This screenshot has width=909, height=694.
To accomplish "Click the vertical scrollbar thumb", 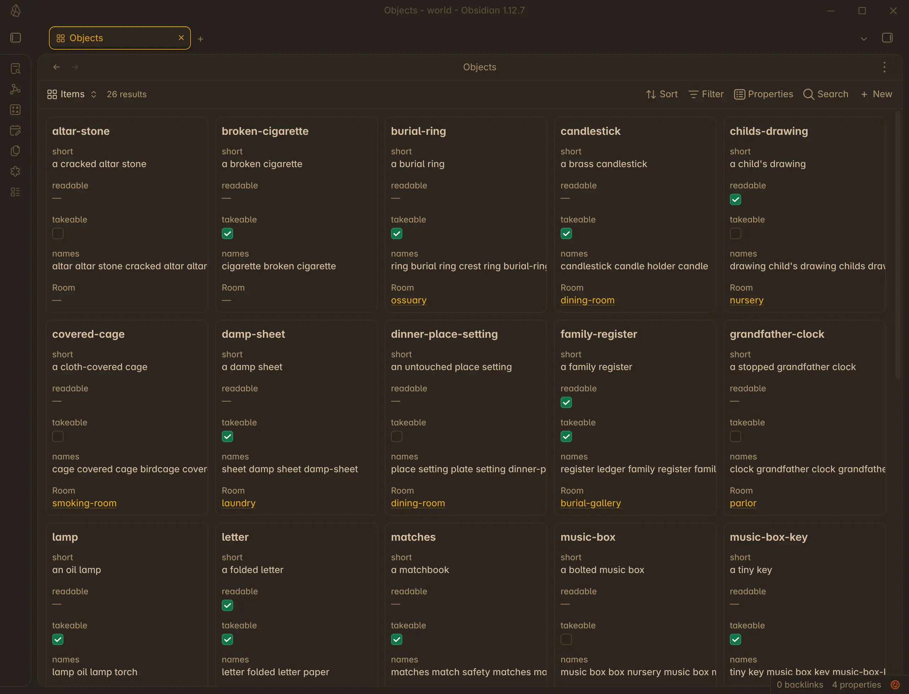I will pyautogui.click(x=897, y=244).
